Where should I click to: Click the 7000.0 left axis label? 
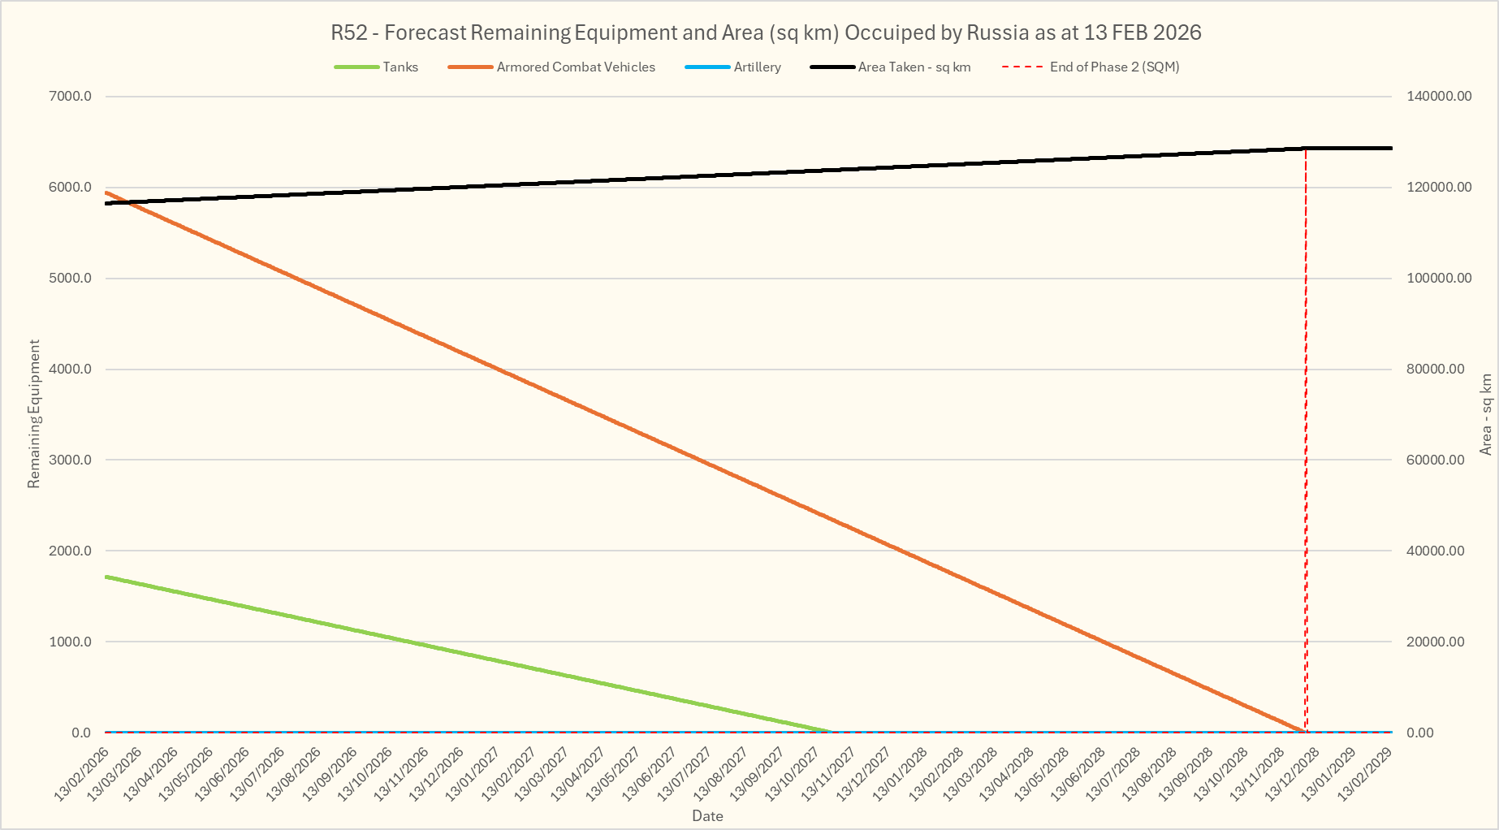tap(70, 96)
